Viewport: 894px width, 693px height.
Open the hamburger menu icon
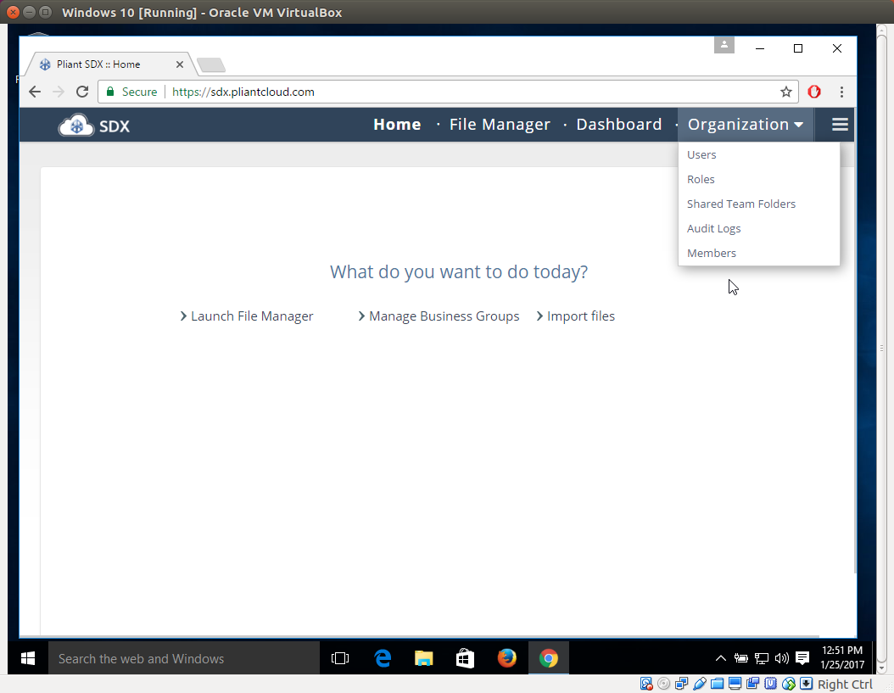point(840,125)
